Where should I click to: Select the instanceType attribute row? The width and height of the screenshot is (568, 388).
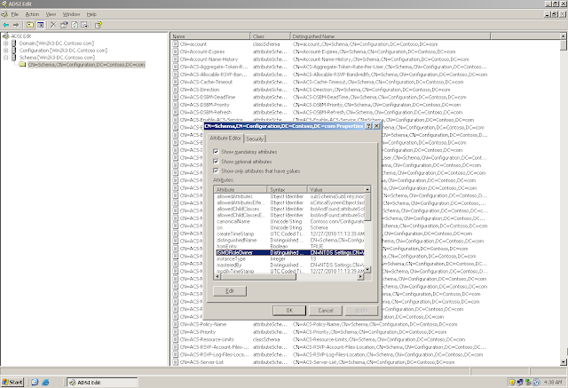point(290,258)
